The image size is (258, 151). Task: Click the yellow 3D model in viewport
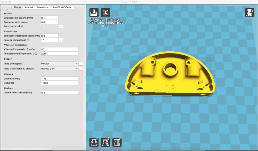[170, 74]
